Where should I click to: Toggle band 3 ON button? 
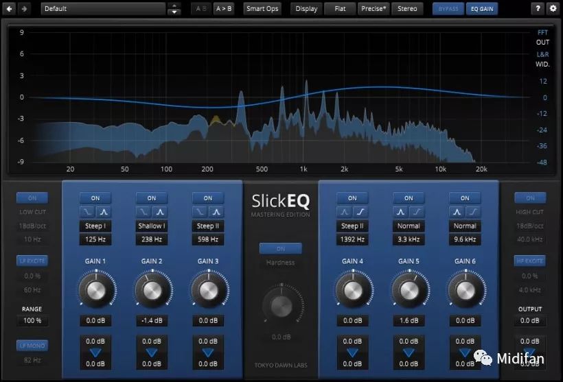208,198
